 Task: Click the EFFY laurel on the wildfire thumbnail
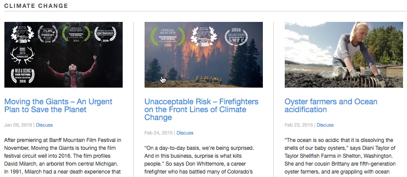tap(198, 36)
